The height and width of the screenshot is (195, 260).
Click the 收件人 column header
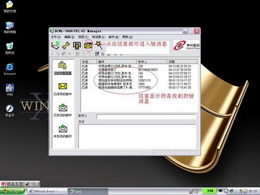point(152,62)
